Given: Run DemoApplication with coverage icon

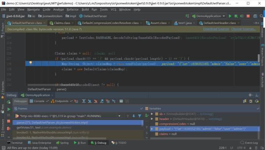Looking at the screenshot, I should click(x=242, y=16).
